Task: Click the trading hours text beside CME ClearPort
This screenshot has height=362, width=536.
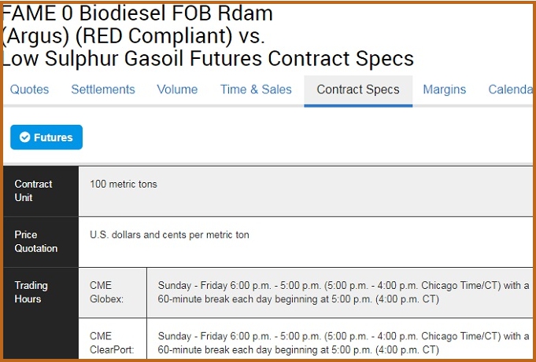Action: (x=343, y=343)
